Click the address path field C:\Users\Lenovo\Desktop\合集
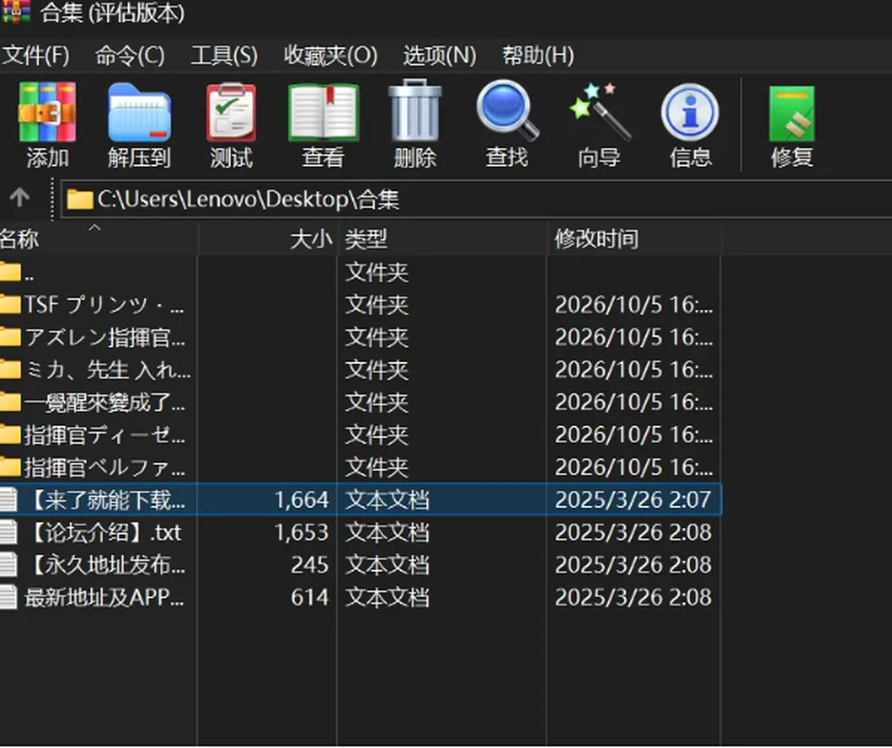Image resolution: width=892 pixels, height=748 pixels. [477, 199]
